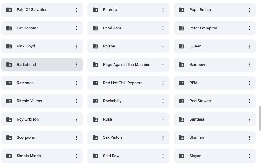Select the Rage Against the Machine folder
This screenshot has height=165, width=261.
click(x=128, y=65)
